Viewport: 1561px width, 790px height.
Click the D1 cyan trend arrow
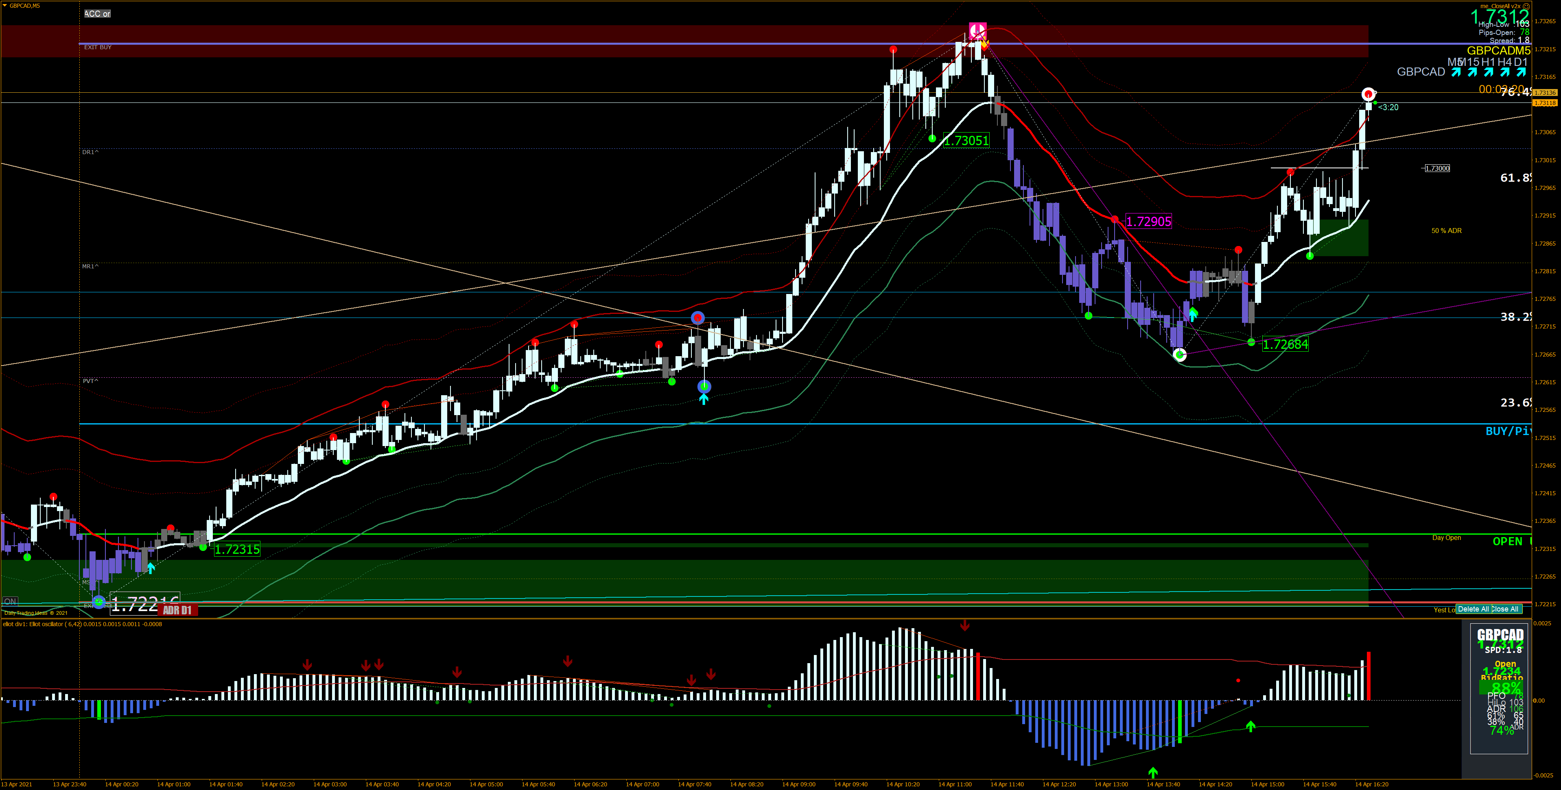tap(1521, 73)
